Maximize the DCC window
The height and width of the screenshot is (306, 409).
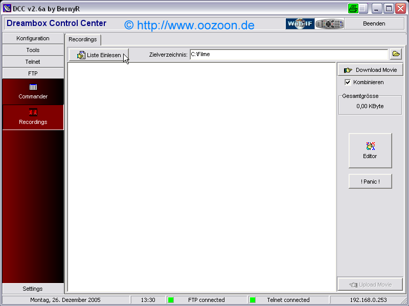(389, 9)
